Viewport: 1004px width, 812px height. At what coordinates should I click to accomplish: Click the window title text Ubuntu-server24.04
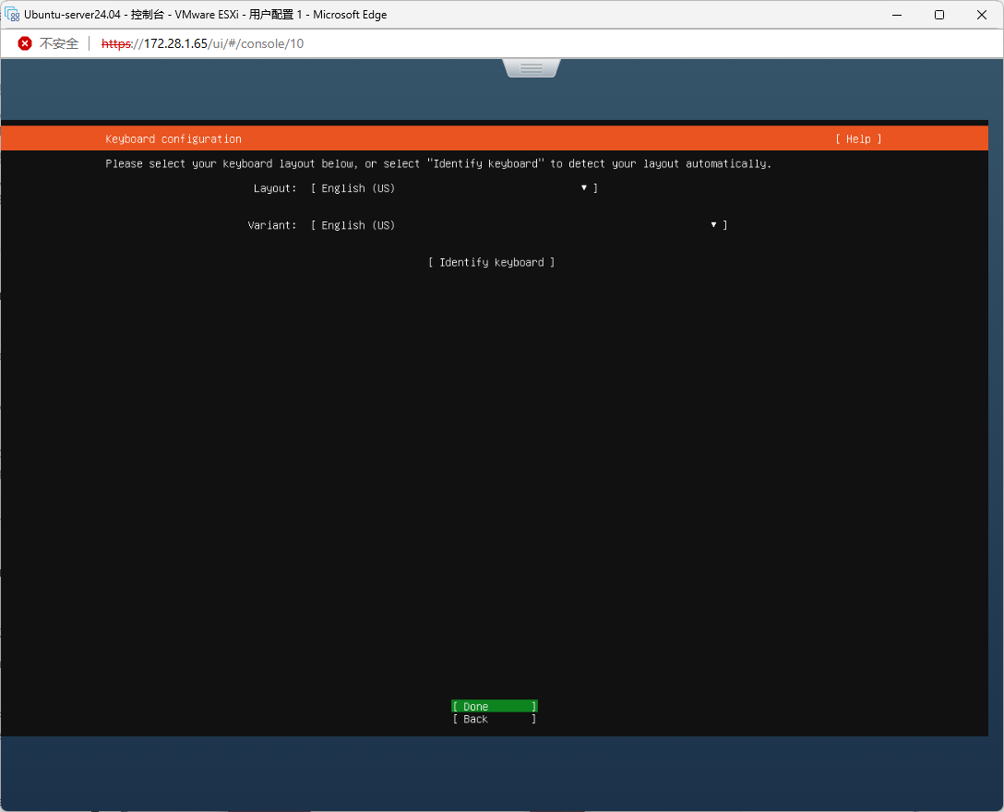click(x=74, y=15)
